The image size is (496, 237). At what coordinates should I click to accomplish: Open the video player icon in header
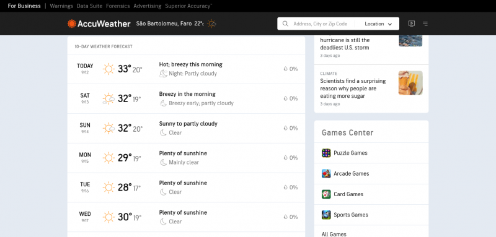tap(412, 24)
